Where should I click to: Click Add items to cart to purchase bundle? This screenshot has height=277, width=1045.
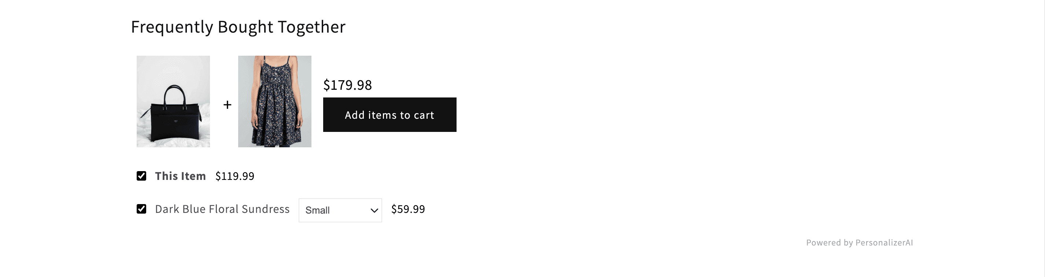click(x=389, y=115)
